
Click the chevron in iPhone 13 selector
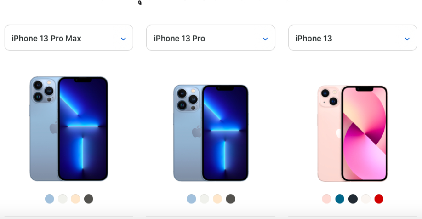coord(407,39)
